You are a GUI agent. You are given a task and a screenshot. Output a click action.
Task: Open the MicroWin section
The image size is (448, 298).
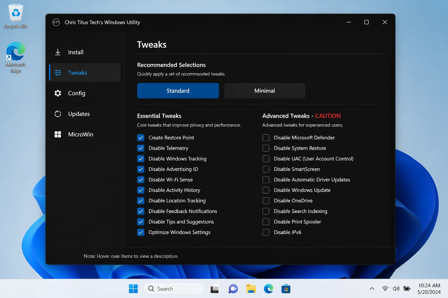pos(85,134)
